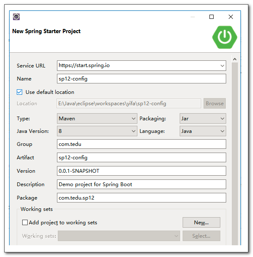Image resolution: width=253 pixels, height=257 pixels.
Task: Maximize the New Spring Starter Project dialog
Action: 212,17
